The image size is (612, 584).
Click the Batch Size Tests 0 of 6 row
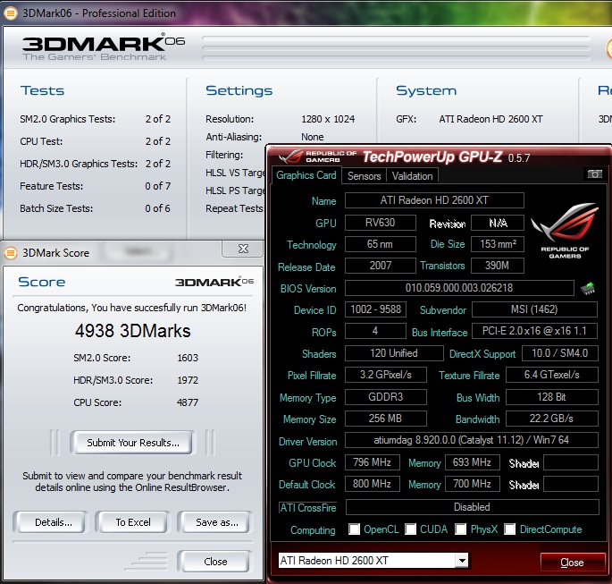click(x=96, y=208)
